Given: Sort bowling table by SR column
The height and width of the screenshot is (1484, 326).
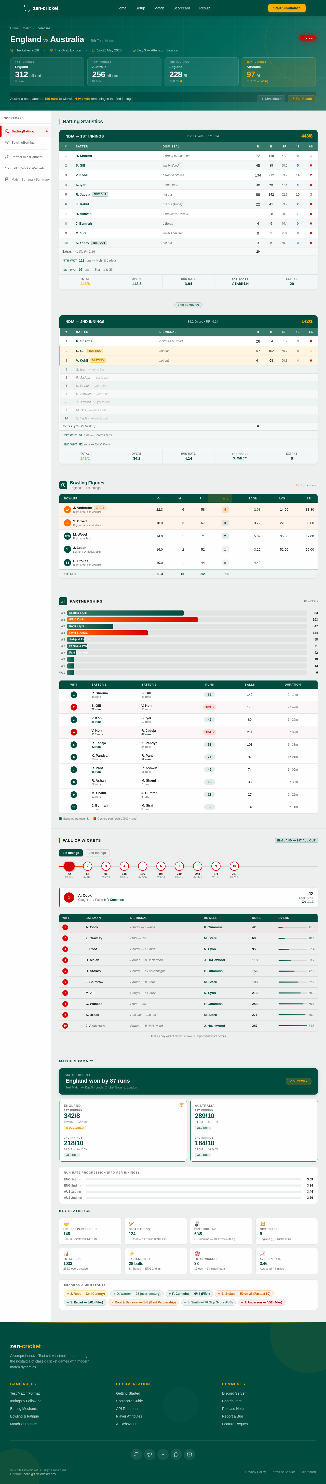Looking at the screenshot, I should pos(310,498).
